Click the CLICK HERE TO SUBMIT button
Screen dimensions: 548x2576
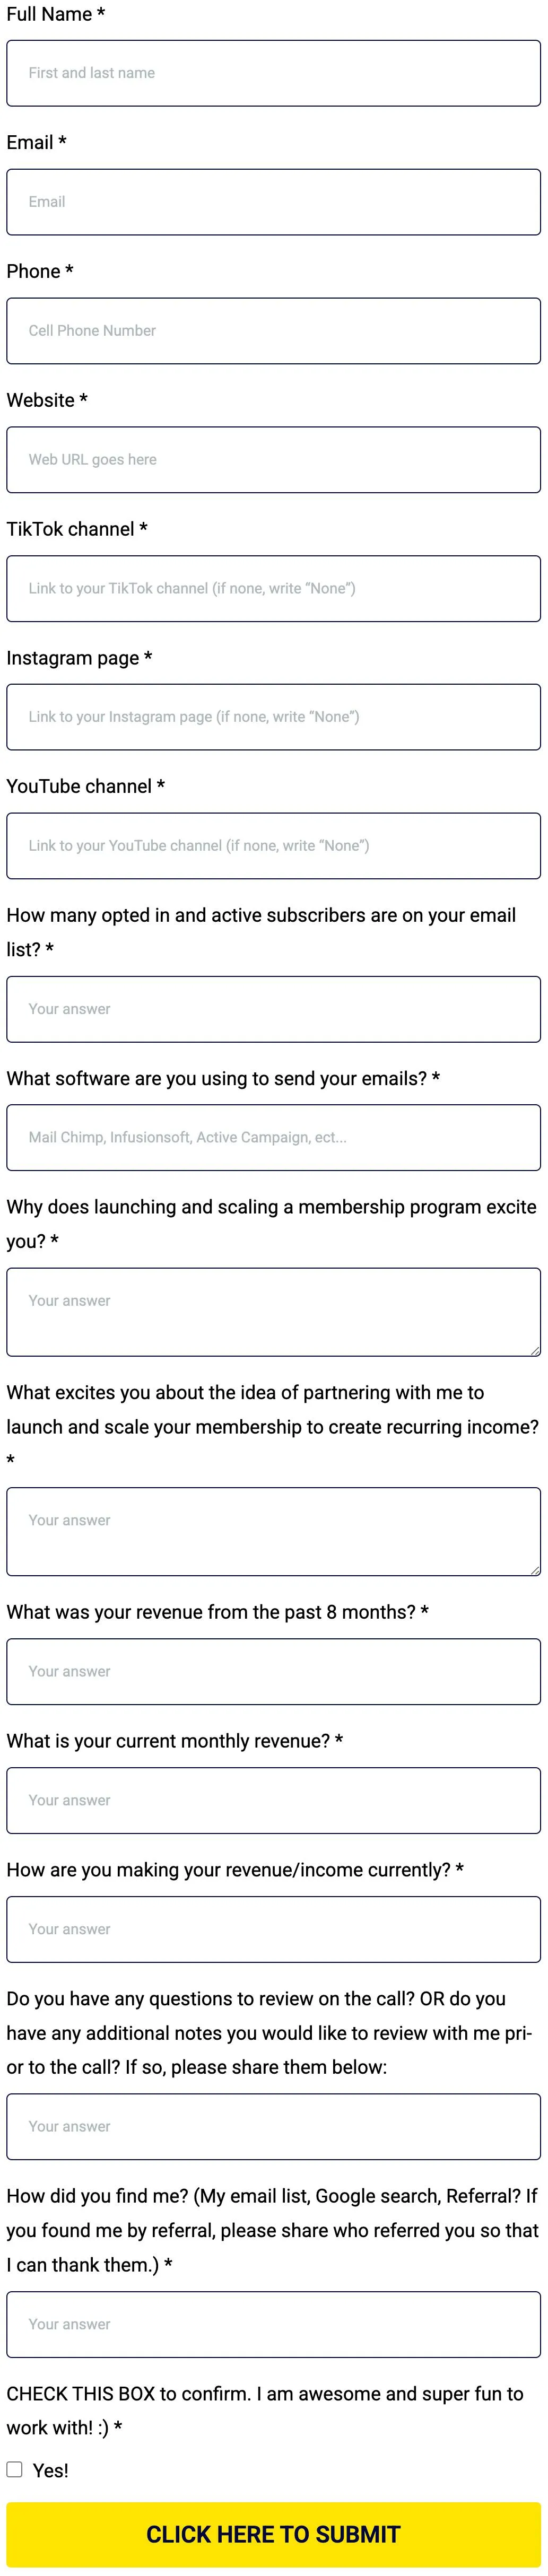(273, 2534)
